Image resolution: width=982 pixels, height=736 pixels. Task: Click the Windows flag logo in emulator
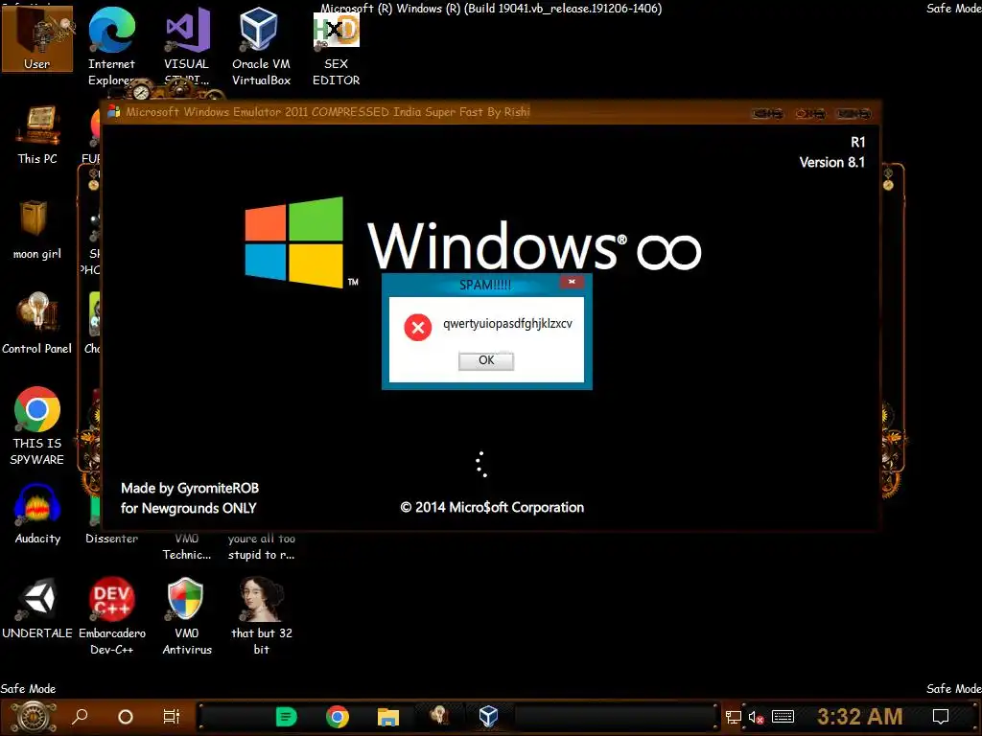pos(293,242)
